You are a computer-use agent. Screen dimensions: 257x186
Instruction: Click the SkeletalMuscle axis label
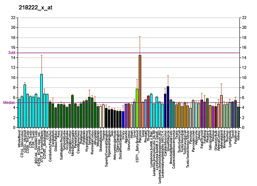tap(101, 140)
